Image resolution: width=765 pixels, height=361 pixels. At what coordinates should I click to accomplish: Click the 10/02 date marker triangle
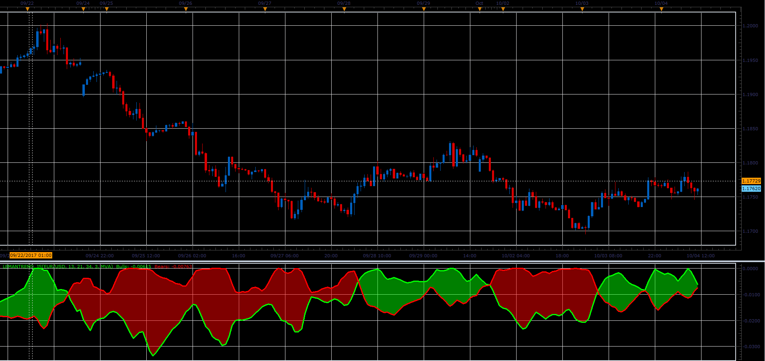(503, 9)
